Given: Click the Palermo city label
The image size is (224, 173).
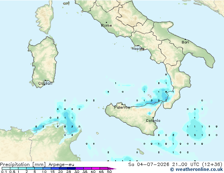Looking at the screenshot, I should (x=122, y=107).
